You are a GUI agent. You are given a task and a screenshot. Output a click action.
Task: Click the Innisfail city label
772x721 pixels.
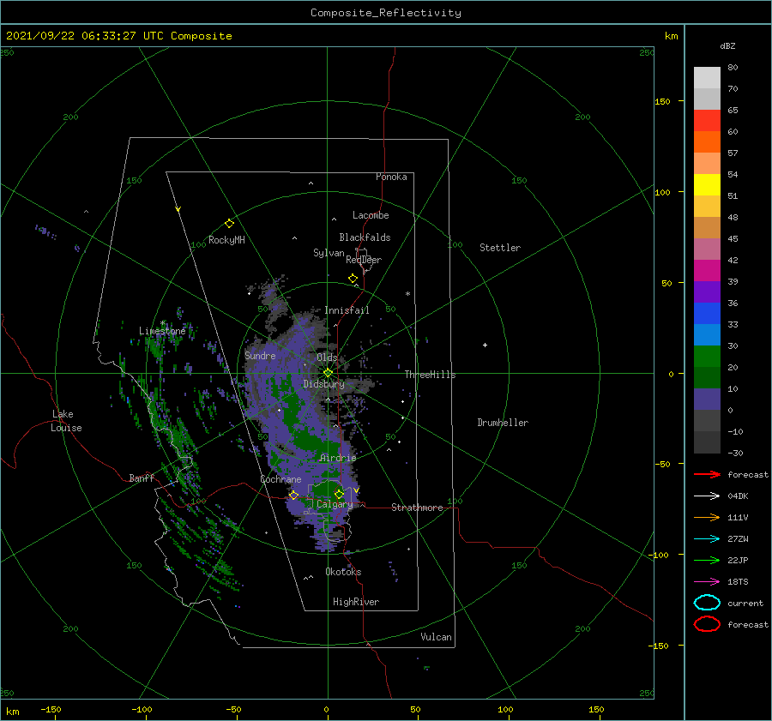point(347,310)
